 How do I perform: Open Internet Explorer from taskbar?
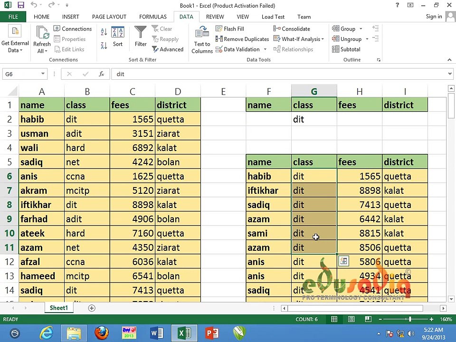click(47, 333)
